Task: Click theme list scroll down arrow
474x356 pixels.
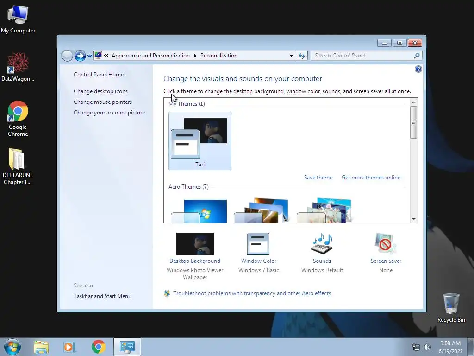Action: pos(414,219)
